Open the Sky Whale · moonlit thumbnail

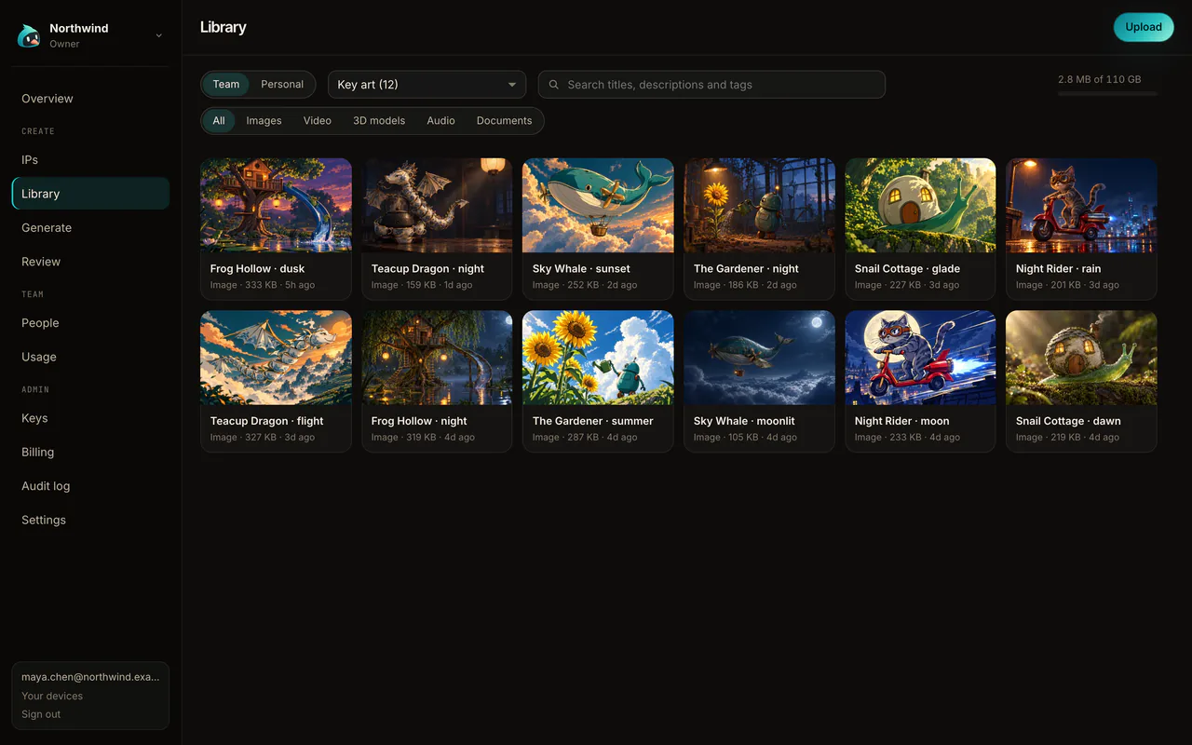(759, 358)
